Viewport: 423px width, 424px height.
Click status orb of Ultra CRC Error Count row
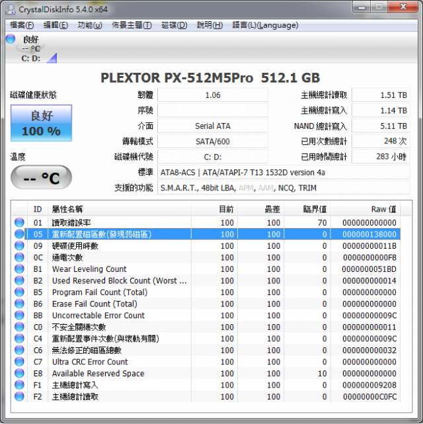tap(19, 362)
